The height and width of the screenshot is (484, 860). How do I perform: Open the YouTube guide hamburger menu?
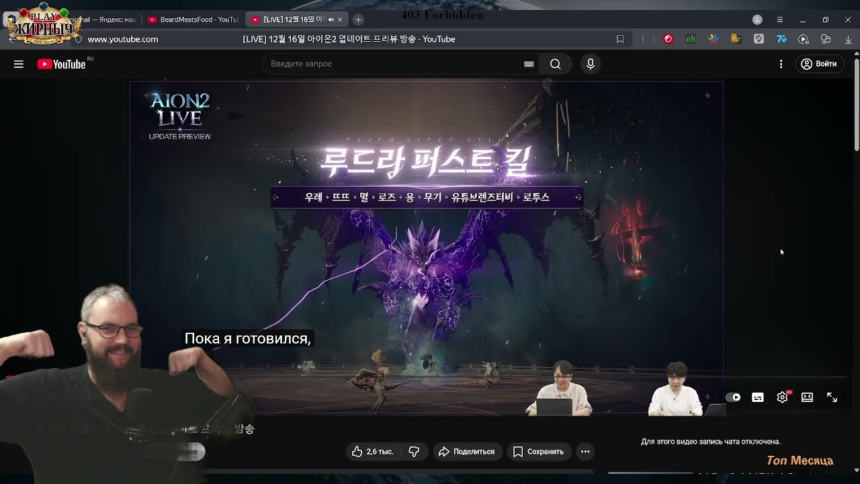coord(19,64)
